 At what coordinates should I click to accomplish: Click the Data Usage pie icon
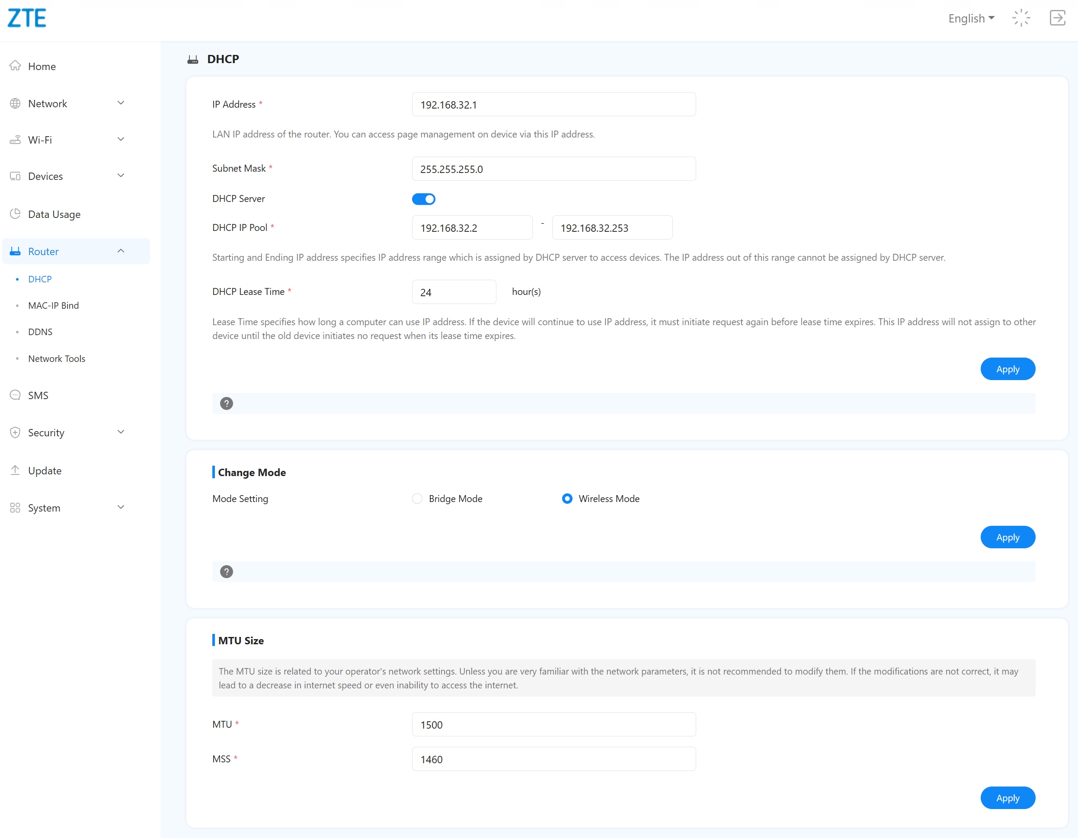[x=15, y=214]
